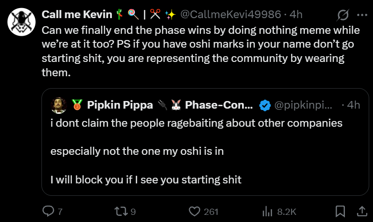This screenshot has height=222, width=373.
Task: Click the Call me Kevin display name
Action: (77, 14)
